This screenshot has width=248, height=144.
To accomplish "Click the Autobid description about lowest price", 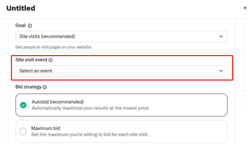I will point(91,108).
